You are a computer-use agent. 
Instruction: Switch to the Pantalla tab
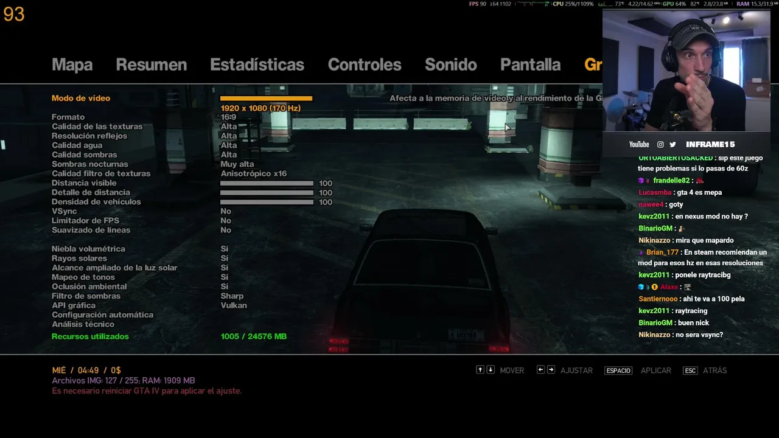[x=531, y=64]
